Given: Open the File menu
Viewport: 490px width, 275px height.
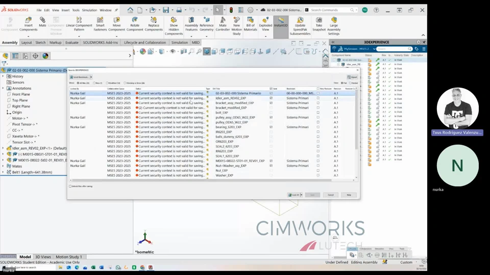Looking at the screenshot, I should tap(39, 10).
